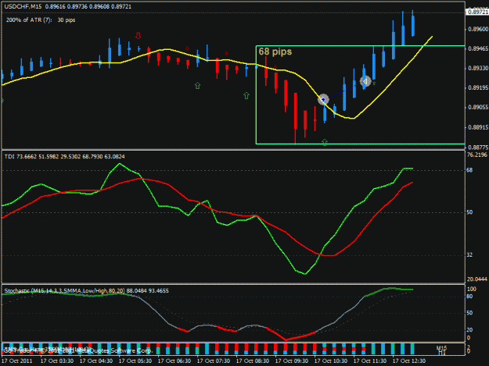Click the 20 level on Stochastic scale
489x366 pixels.
click(470, 329)
